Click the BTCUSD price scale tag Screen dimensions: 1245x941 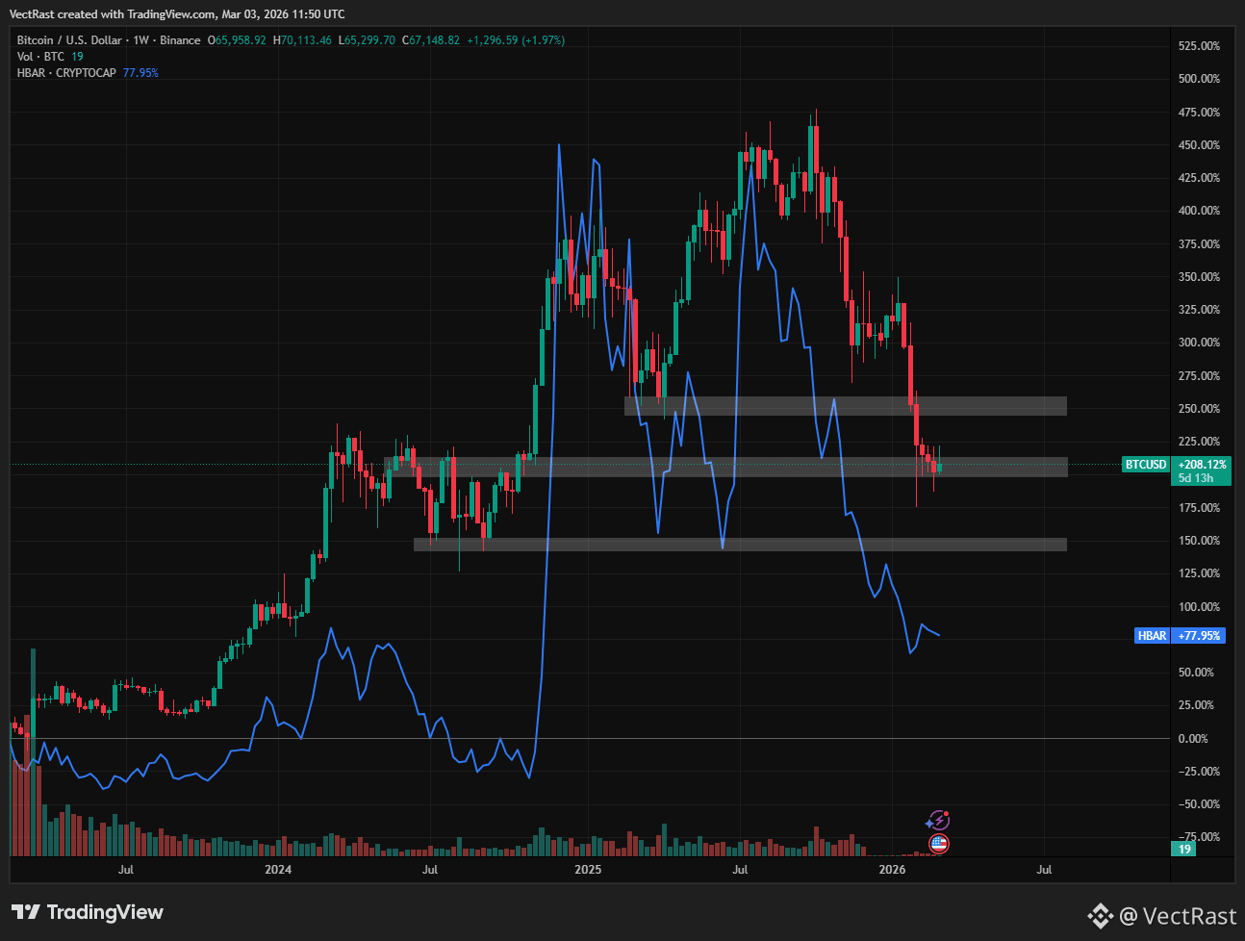(x=1146, y=465)
